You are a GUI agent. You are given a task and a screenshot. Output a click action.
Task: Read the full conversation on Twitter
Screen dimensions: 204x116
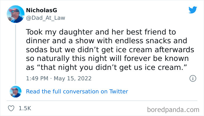point(77,91)
